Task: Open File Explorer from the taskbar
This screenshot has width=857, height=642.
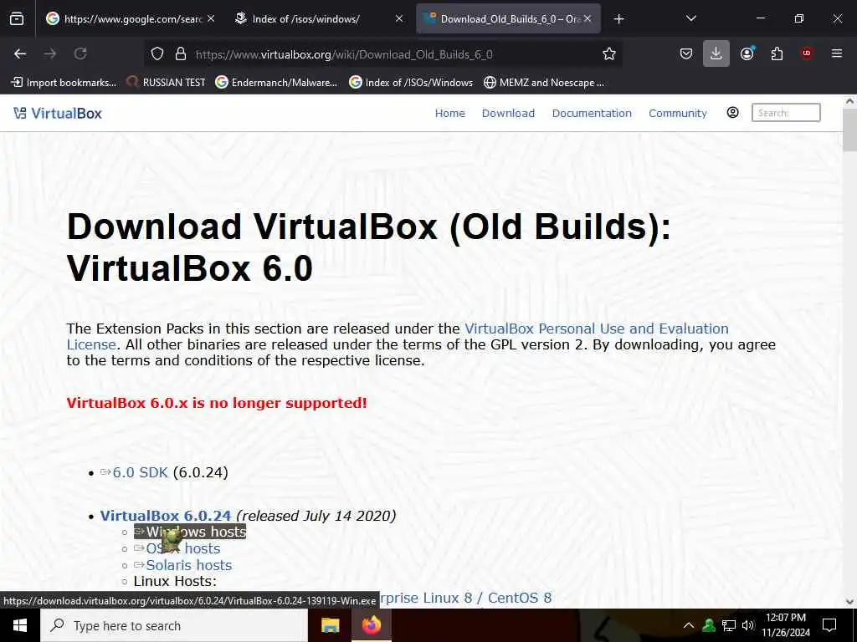Action: [330, 625]
